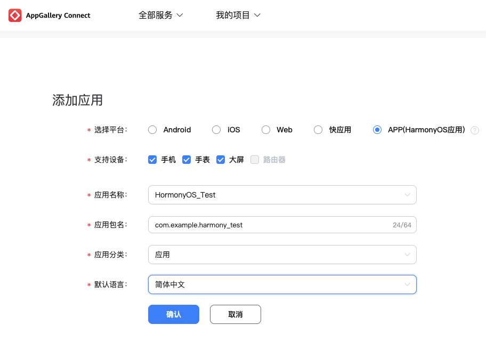Image resolution: width=486 pixels, height=356 pixels.
Task: Open the 我的项目 menu
Action: click(x=238, y=15)
